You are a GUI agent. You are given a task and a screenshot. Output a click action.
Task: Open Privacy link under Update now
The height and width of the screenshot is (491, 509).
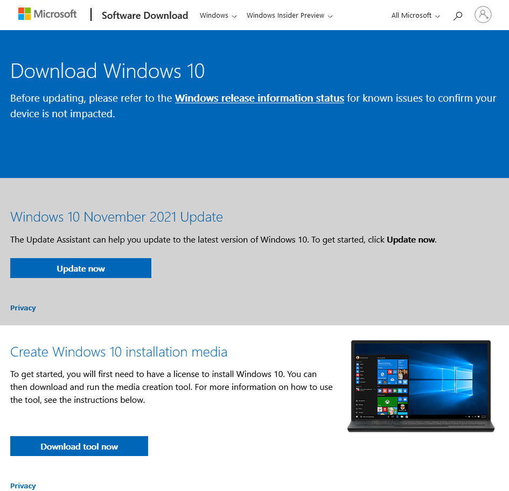23,308
